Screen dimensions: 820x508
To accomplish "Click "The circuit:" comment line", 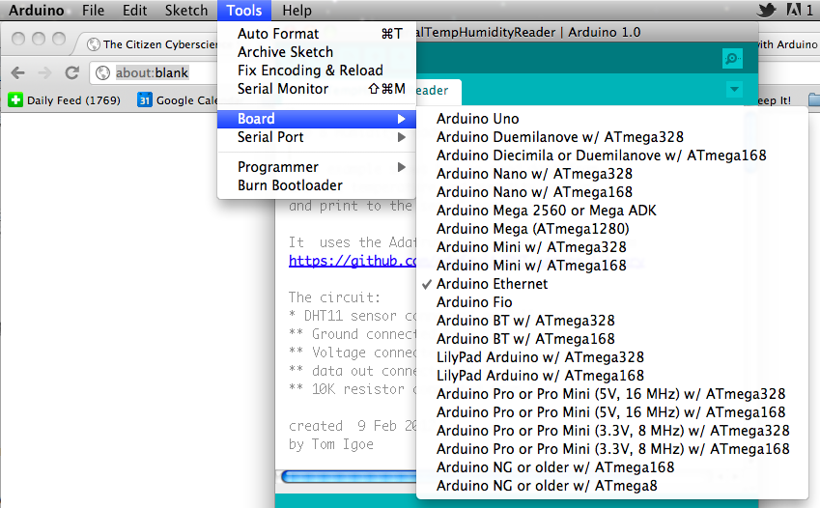I will pyautogui.click(x=335, y=297).
